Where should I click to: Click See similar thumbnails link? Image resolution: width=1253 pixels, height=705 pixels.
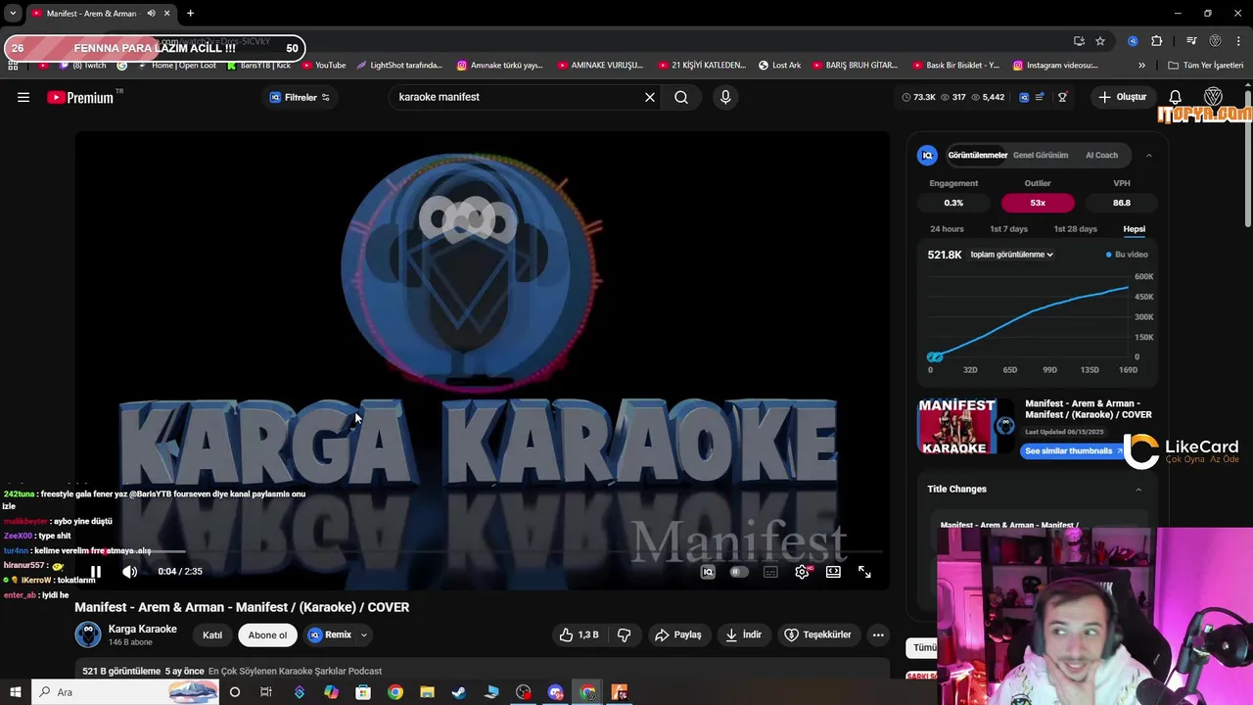tap(1074, 450)
